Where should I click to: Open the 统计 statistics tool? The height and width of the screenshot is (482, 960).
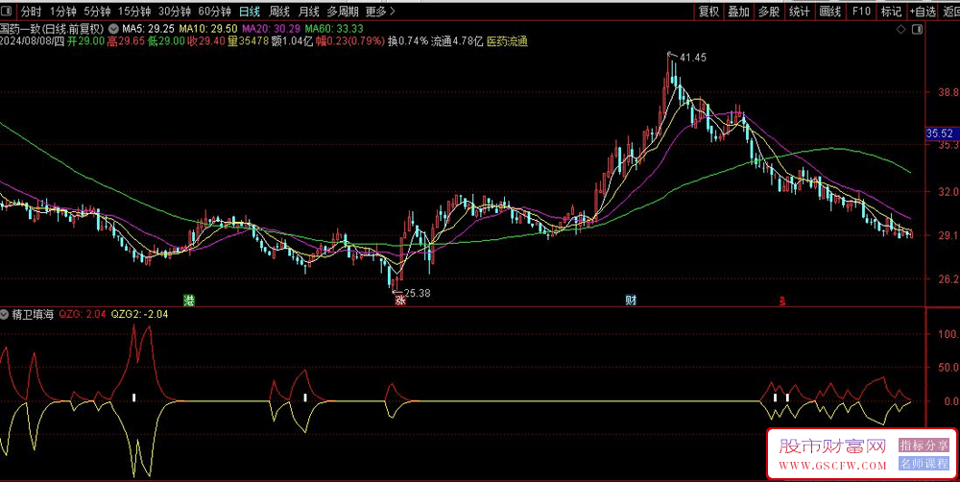click(x=800, y=11)
